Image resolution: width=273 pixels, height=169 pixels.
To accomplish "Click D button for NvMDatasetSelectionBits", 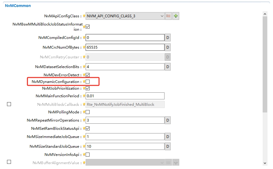I will [168, 67].
